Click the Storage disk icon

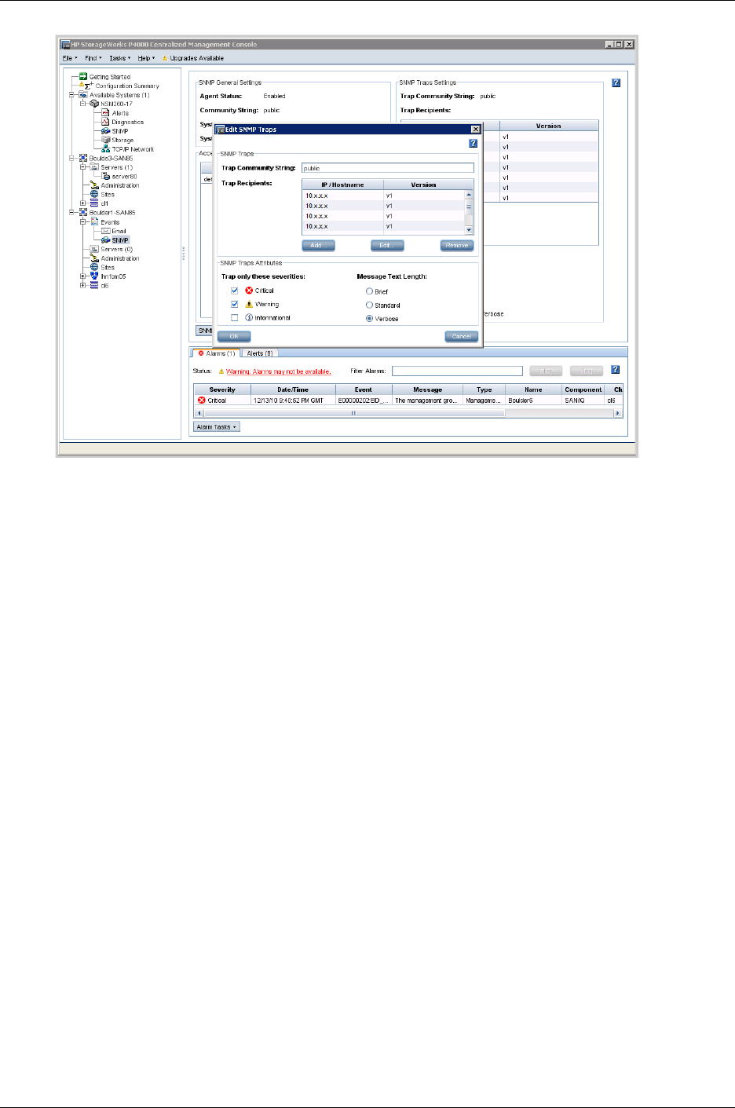[105, 140]
